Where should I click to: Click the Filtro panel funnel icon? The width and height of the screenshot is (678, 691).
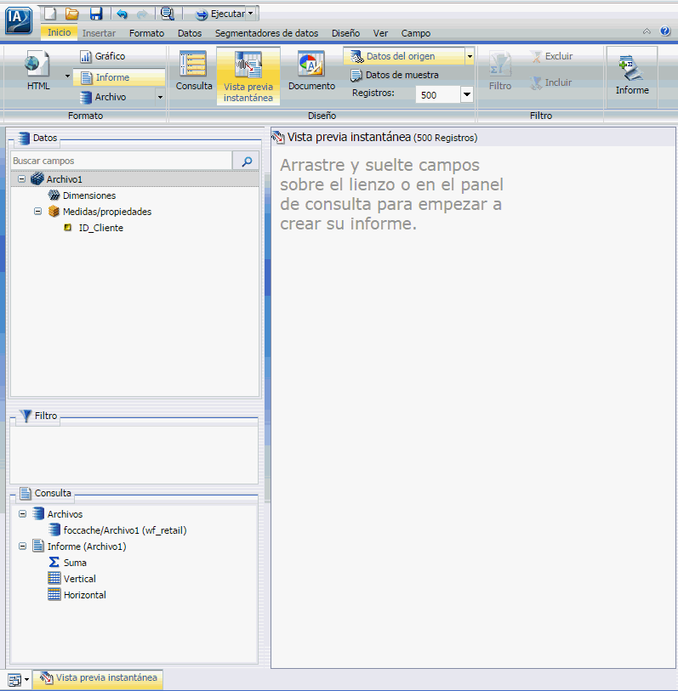click(26, 416)
